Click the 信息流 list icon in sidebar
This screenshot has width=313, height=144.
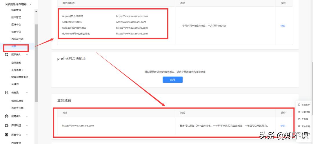pos(7,93)
